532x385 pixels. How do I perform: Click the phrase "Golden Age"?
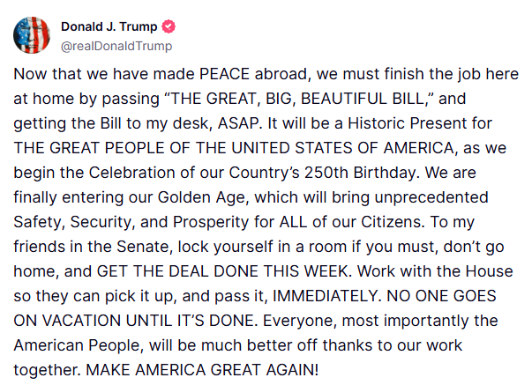pos(201,197)
